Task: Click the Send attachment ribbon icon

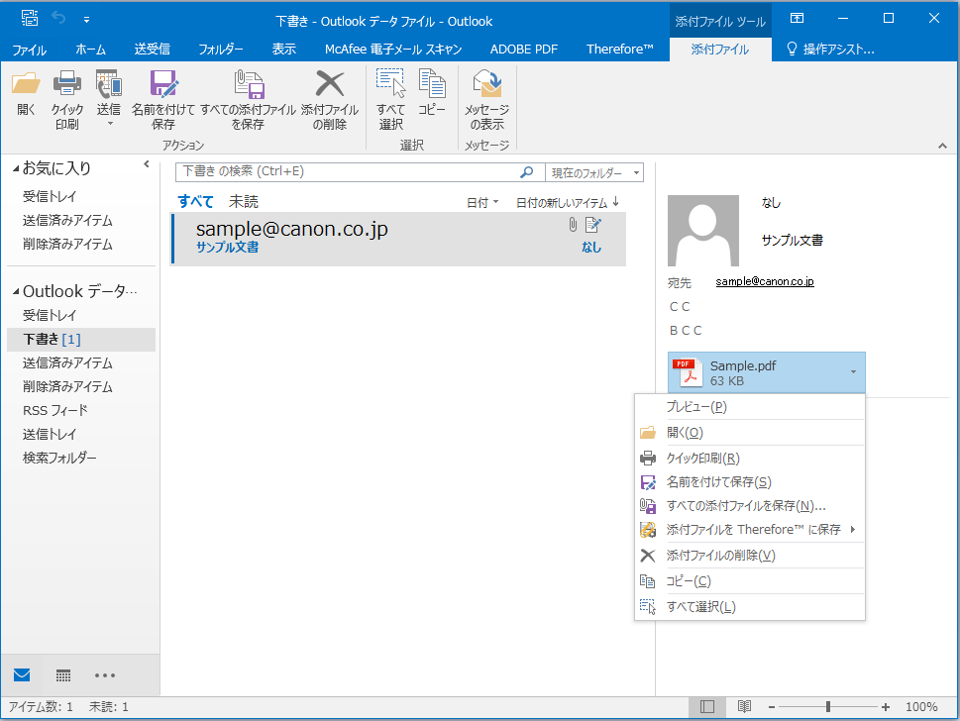Action: (x=108, y=84)
